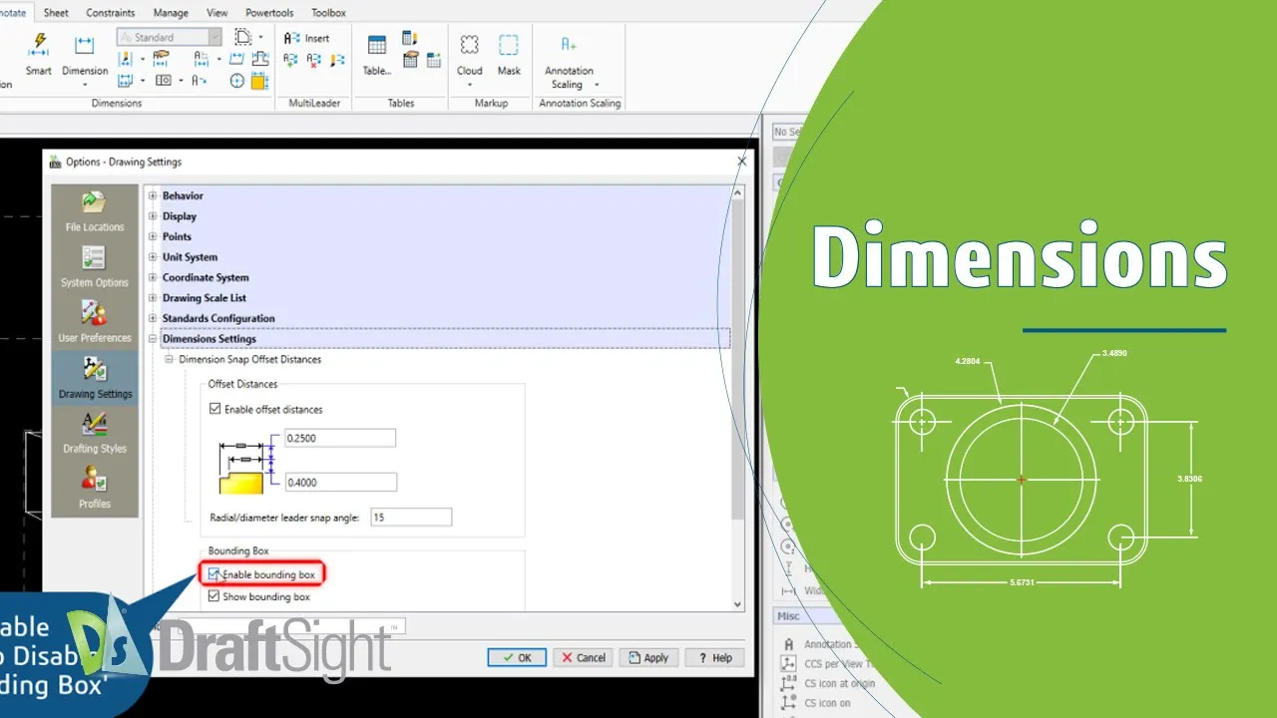Switch to the View ribbon tab
Image resolution: width=1277 pixels, height=718 pixels.
click(216, 13)
